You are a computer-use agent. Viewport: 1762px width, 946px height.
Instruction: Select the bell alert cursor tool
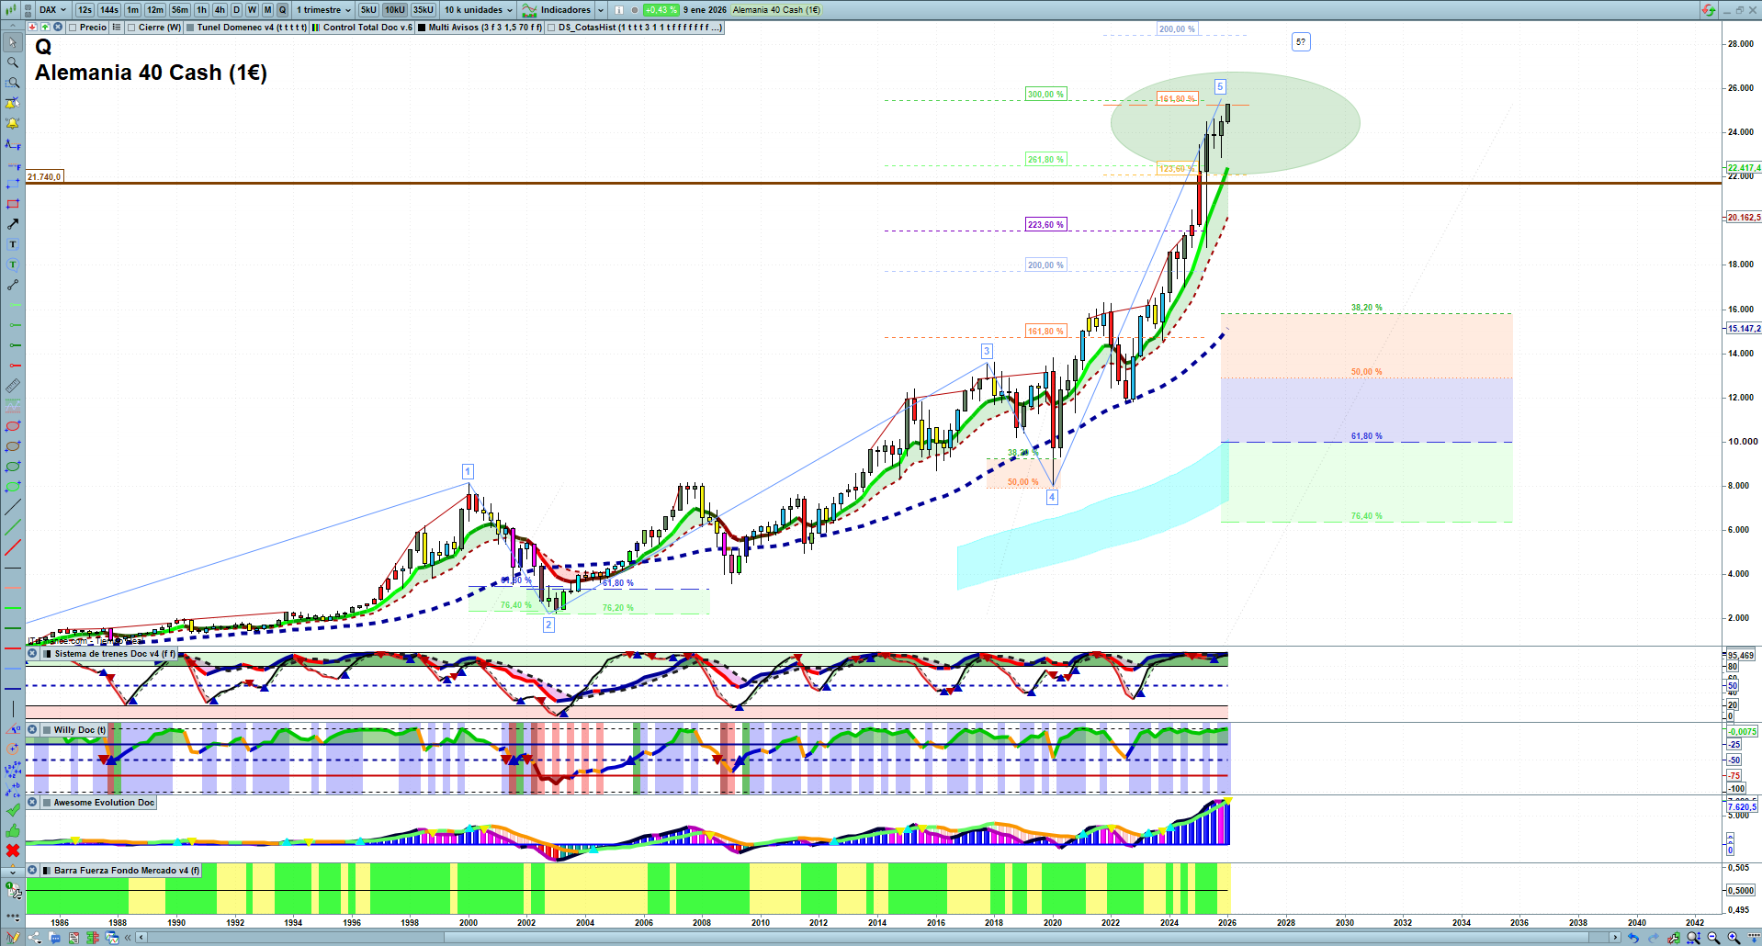(x=13, y=103)
